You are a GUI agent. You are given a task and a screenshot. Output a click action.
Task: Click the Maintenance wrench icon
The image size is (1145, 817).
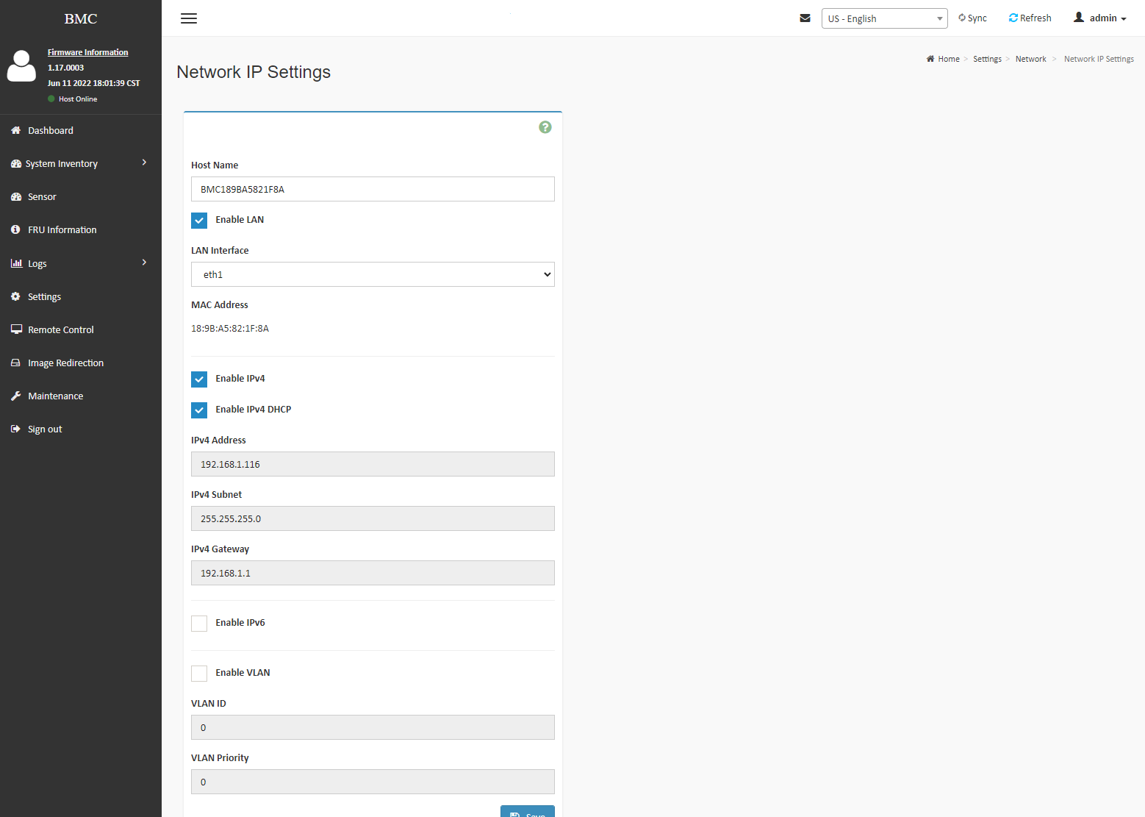pos(16,396)
